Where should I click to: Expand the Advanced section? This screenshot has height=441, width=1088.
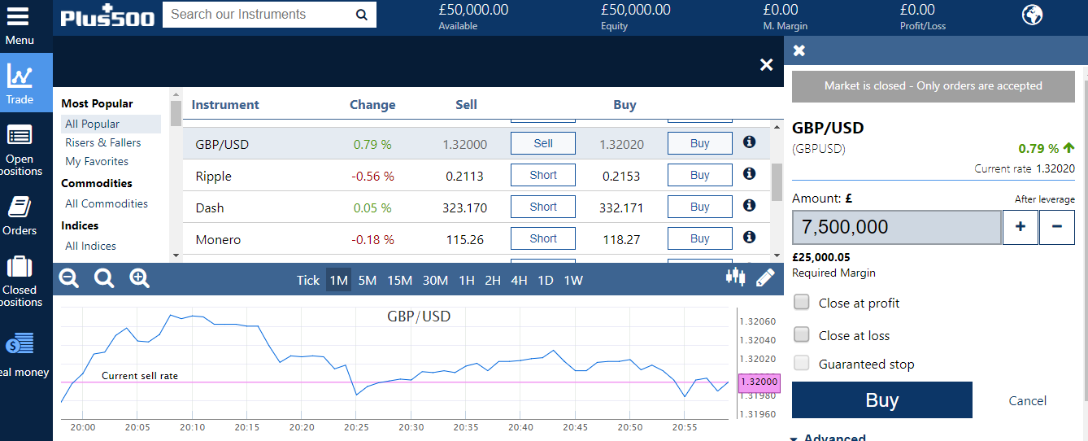(828, 438)
